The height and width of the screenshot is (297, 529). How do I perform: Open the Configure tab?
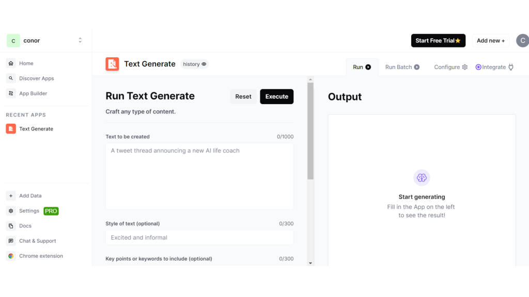(450, 67)
